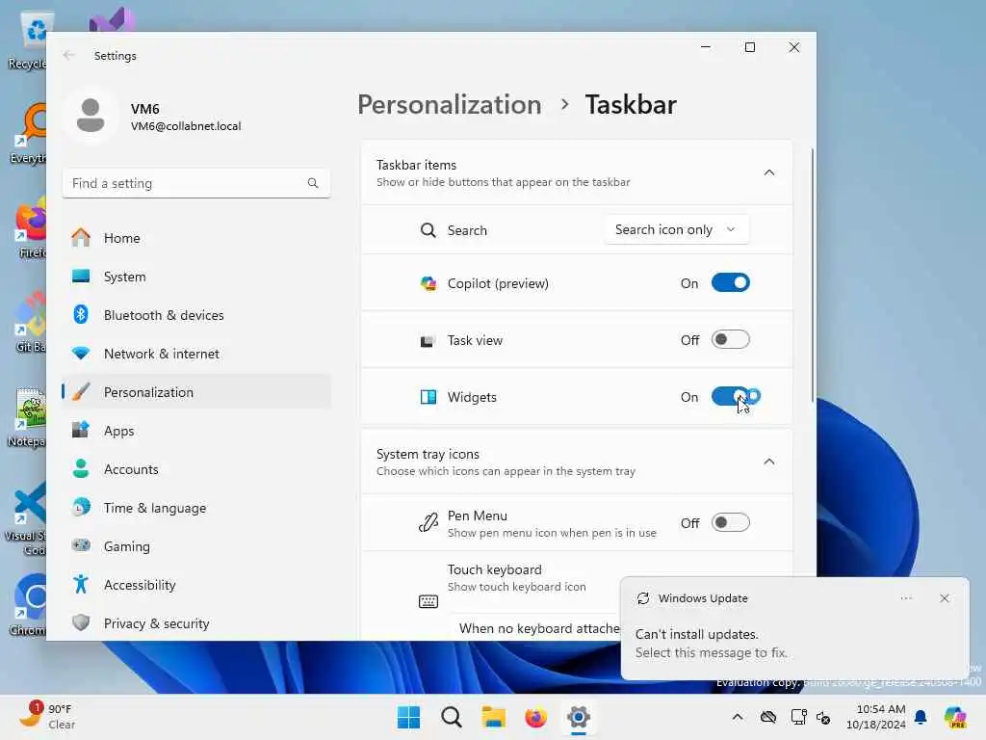Click the Chrome desktop shortcut

point(28,604)
